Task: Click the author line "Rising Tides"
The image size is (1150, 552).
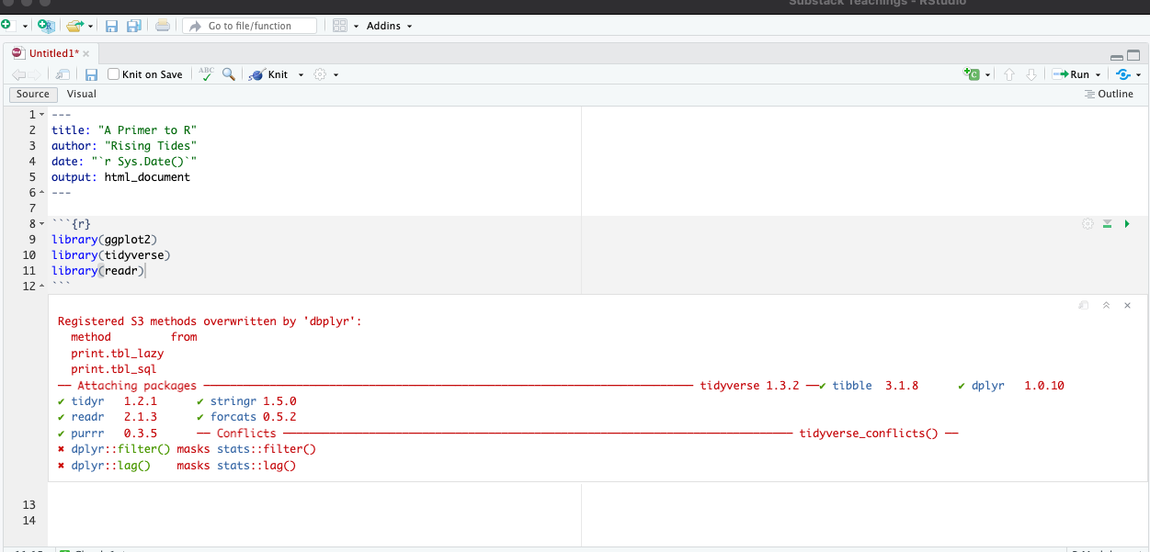Action: [x=124, y=146]
